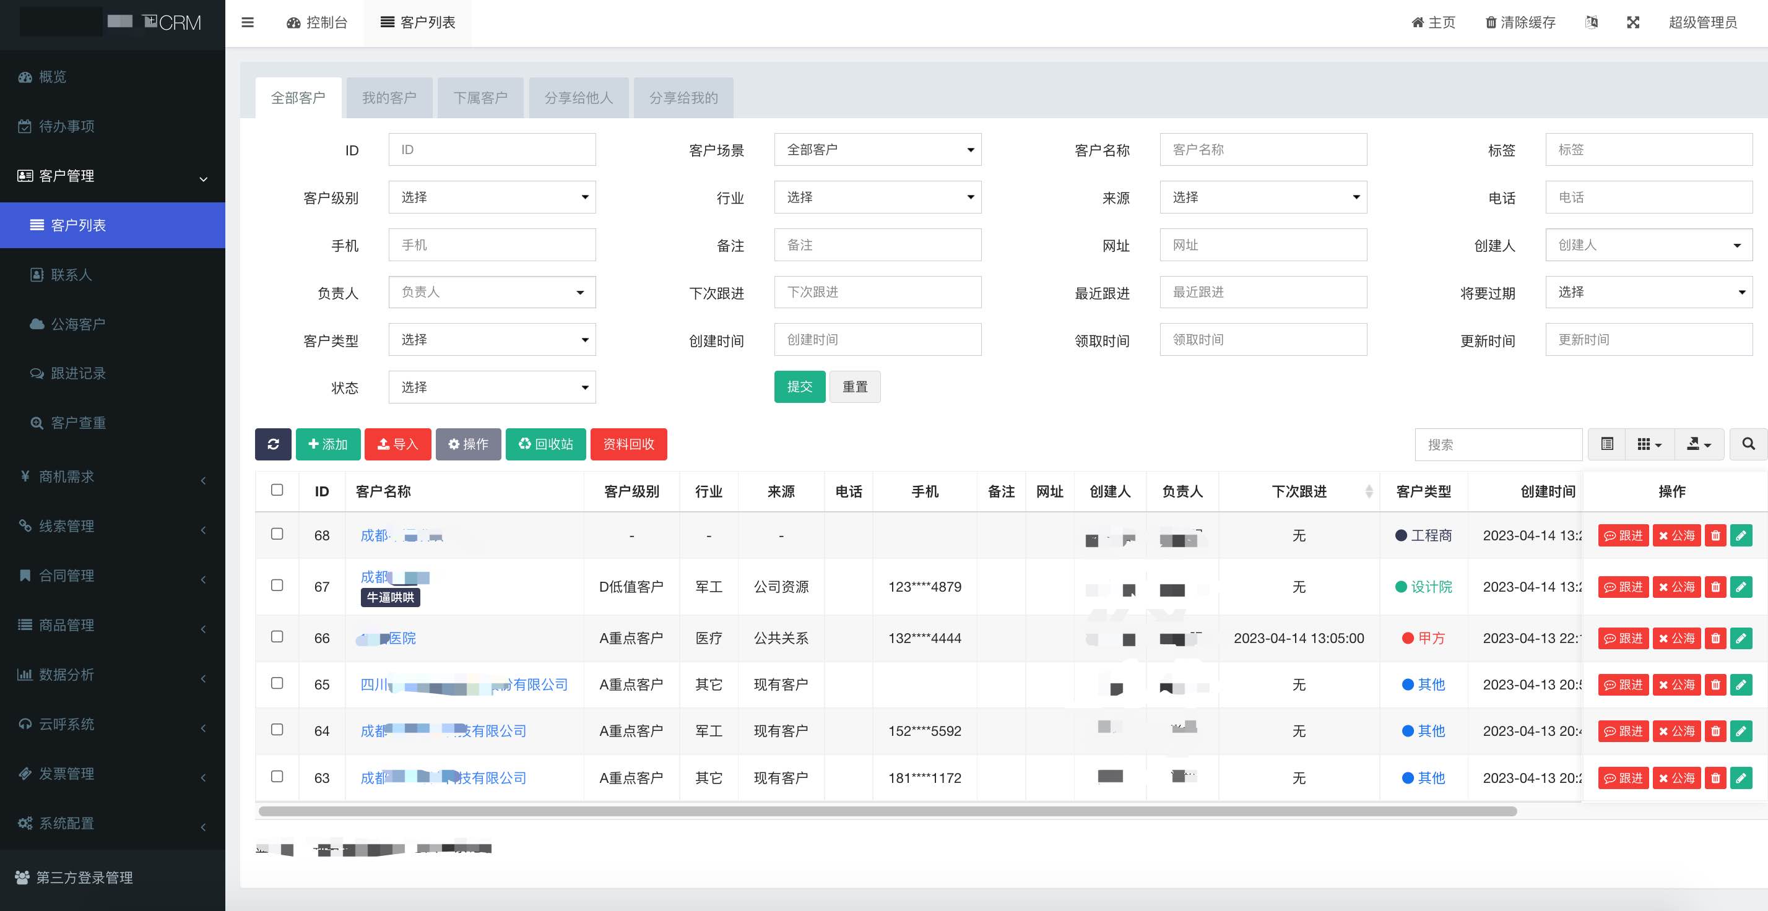
Task: Delete customer row 64 with trash icon
Action: 1716,732
